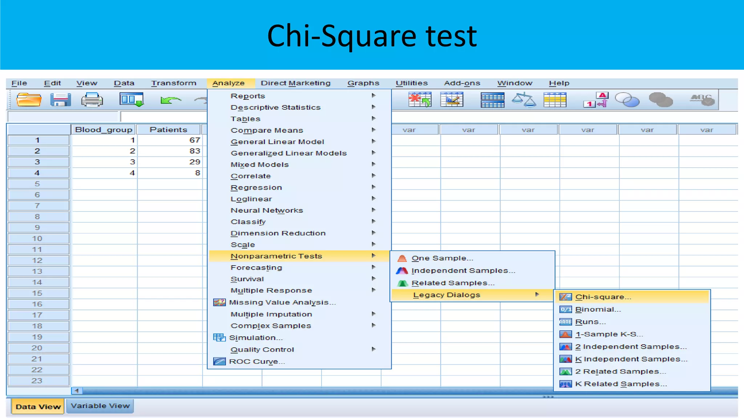744x418 pixels.
Task: Choose Chi-square from Legacy Dialogs
Action: 632,297
